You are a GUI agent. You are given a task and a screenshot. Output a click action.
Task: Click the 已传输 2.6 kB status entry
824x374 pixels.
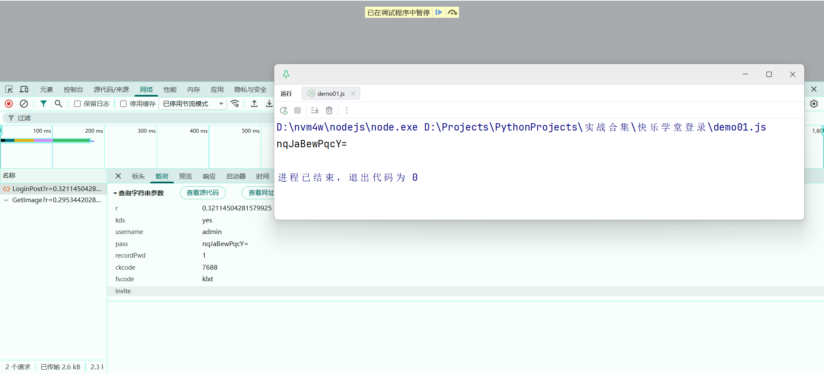pos(61,367)
